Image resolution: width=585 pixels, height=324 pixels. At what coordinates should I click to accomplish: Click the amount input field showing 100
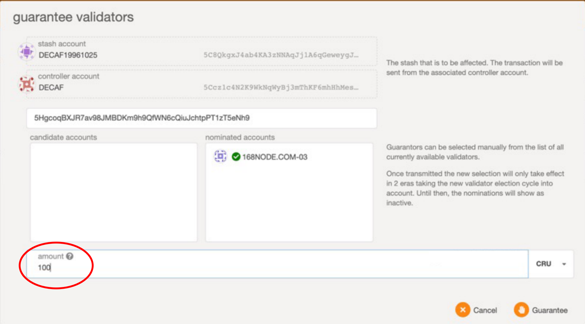pyautogui.click(x=267, y=267)
